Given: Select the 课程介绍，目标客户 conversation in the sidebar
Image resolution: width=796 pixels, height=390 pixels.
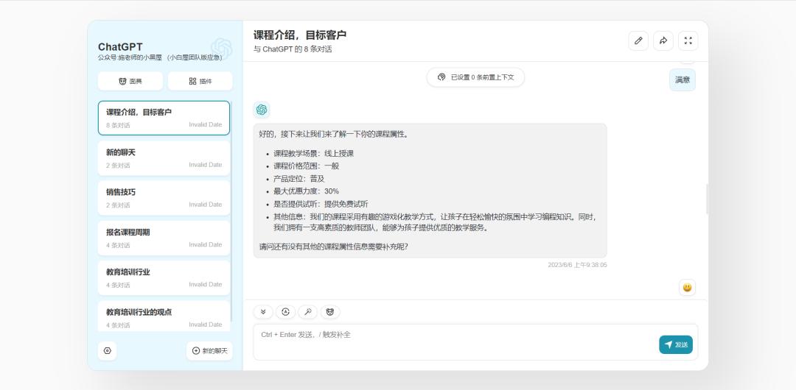Looking at the screenshot, I should [164, 118].
